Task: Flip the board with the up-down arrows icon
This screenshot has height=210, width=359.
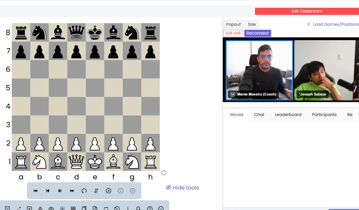Action: click(96, 191)
